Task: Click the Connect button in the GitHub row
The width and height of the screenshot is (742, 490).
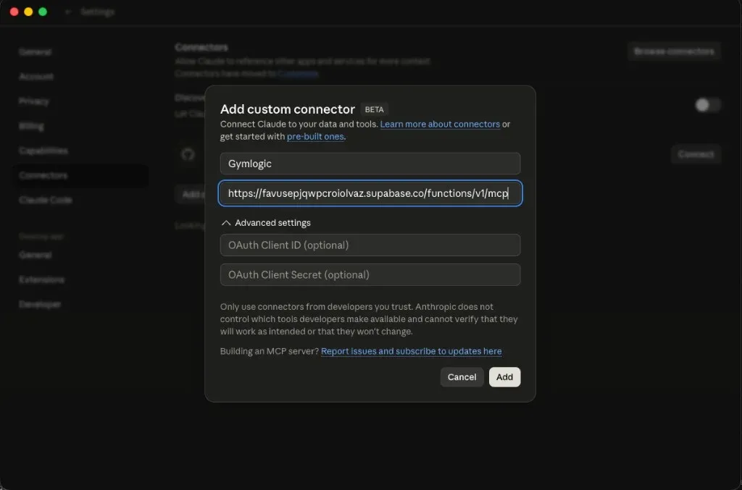Action: pos(696,154)
